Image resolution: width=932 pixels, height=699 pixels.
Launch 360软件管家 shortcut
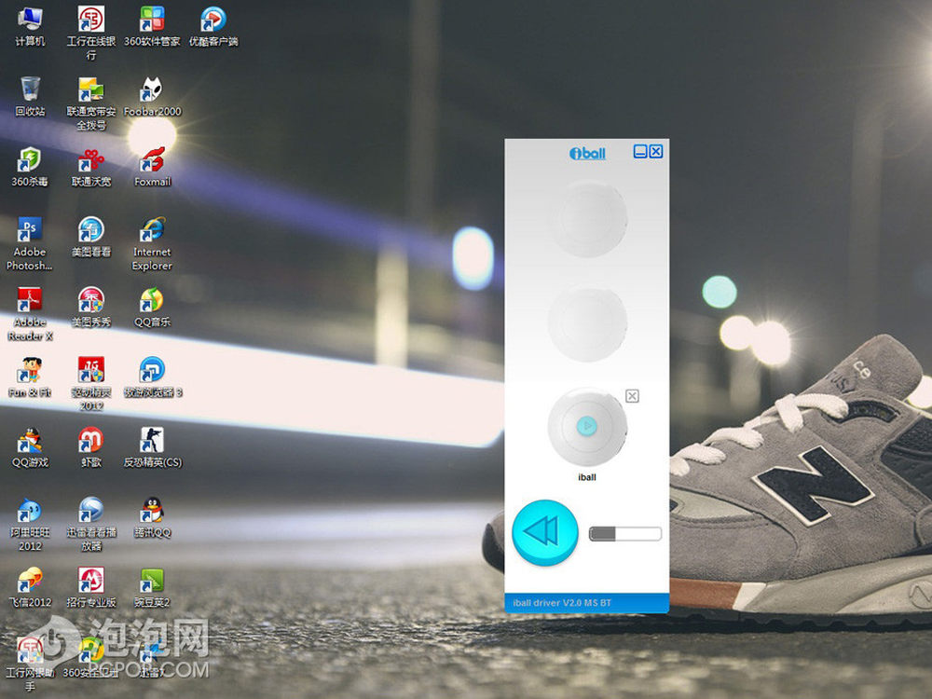152,27
